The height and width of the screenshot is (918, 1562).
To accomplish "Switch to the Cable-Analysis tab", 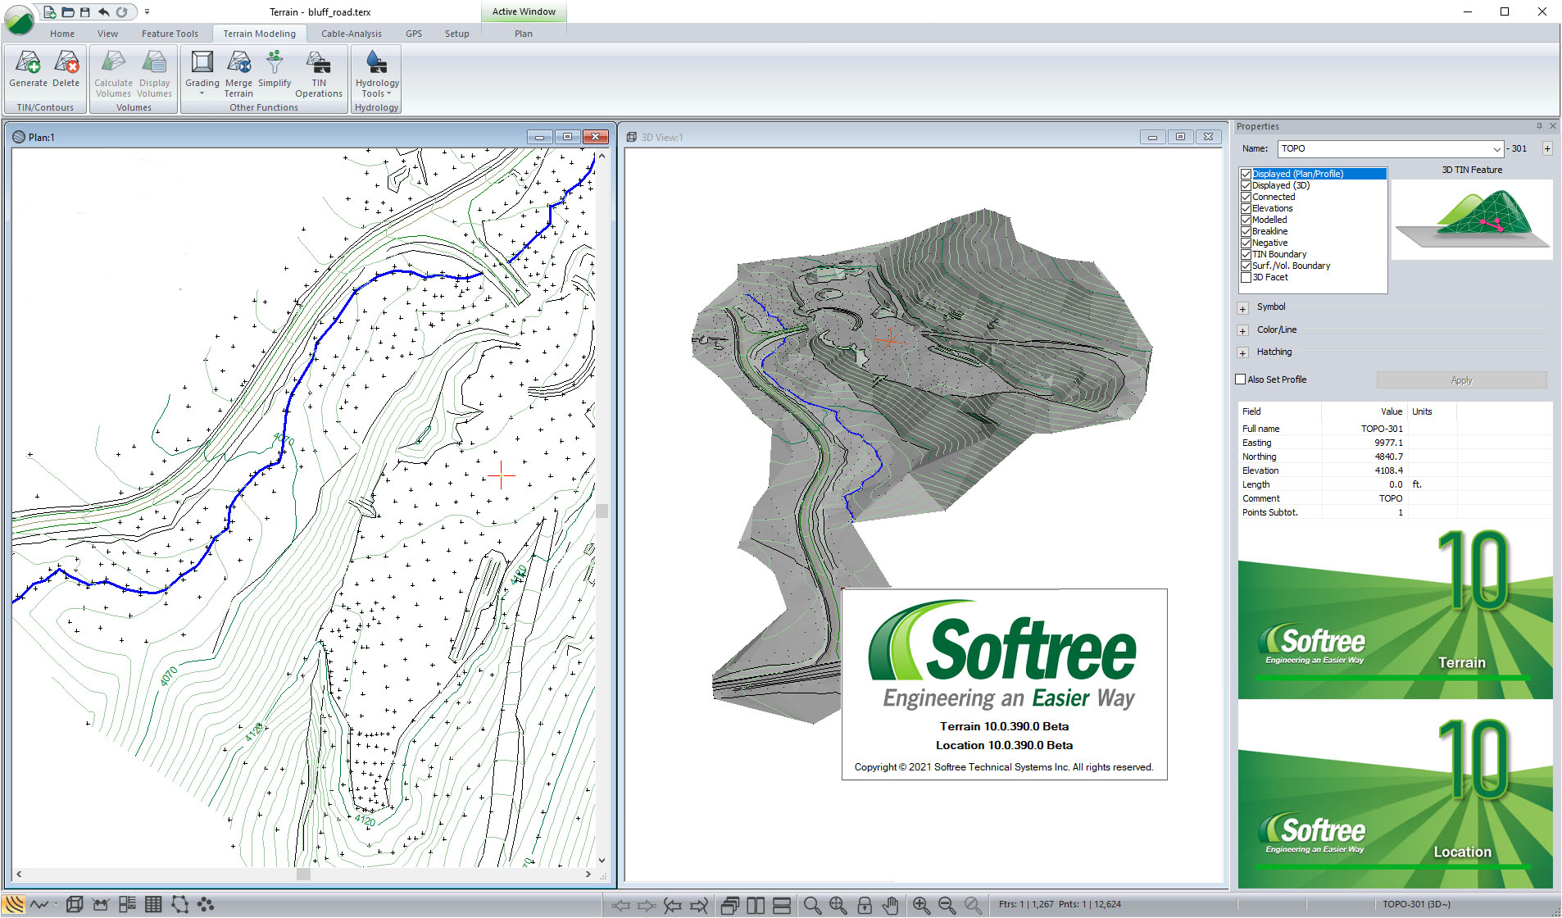I will [x=352, y=34].
